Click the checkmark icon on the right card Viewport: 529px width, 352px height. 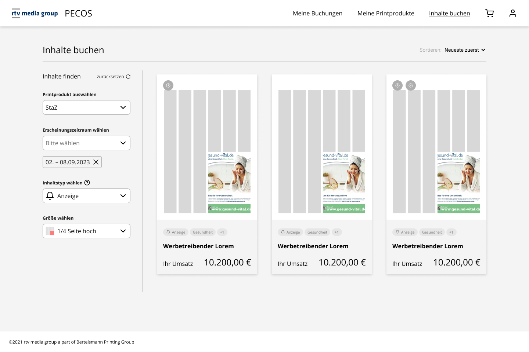[411, 85]
